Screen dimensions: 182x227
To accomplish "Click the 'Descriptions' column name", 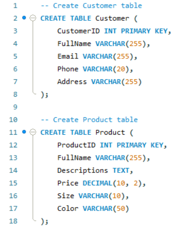I will coord(83,170).
